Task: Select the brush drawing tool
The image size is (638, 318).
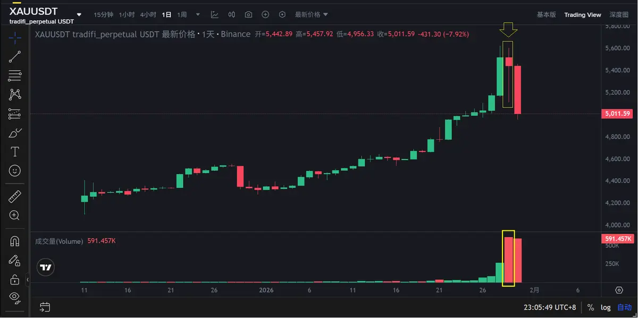Action: [15, 133]
